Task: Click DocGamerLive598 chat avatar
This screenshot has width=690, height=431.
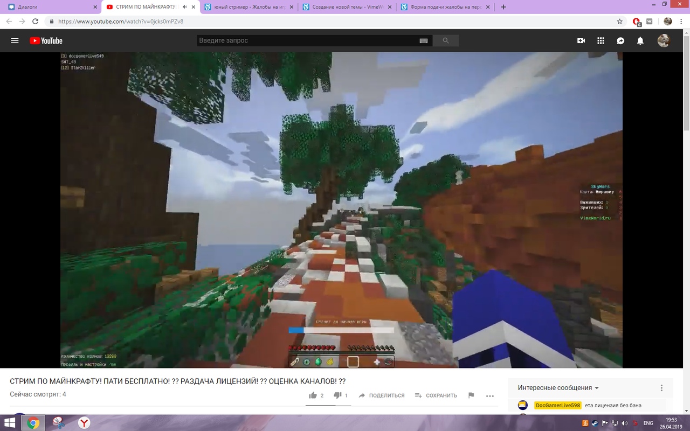Action: 522,405
